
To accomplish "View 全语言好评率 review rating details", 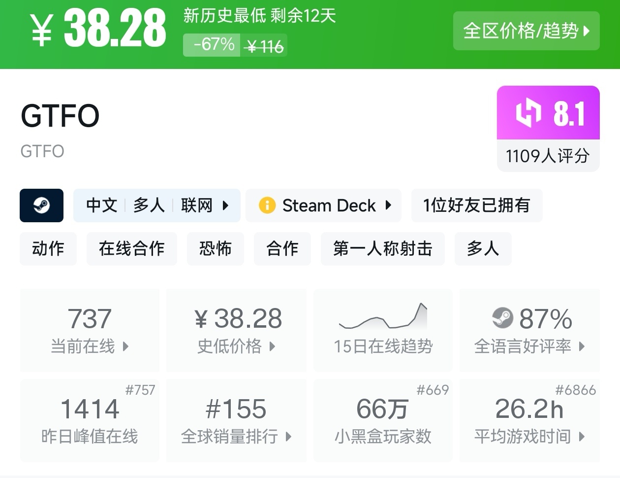I will tap(529, 330).
